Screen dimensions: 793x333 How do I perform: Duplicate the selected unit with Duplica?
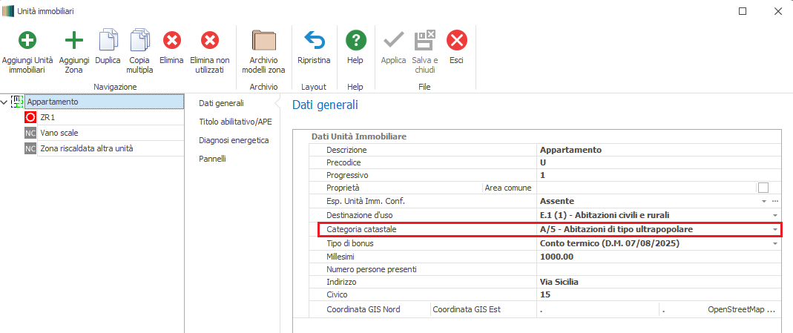[x=108, y=40]
